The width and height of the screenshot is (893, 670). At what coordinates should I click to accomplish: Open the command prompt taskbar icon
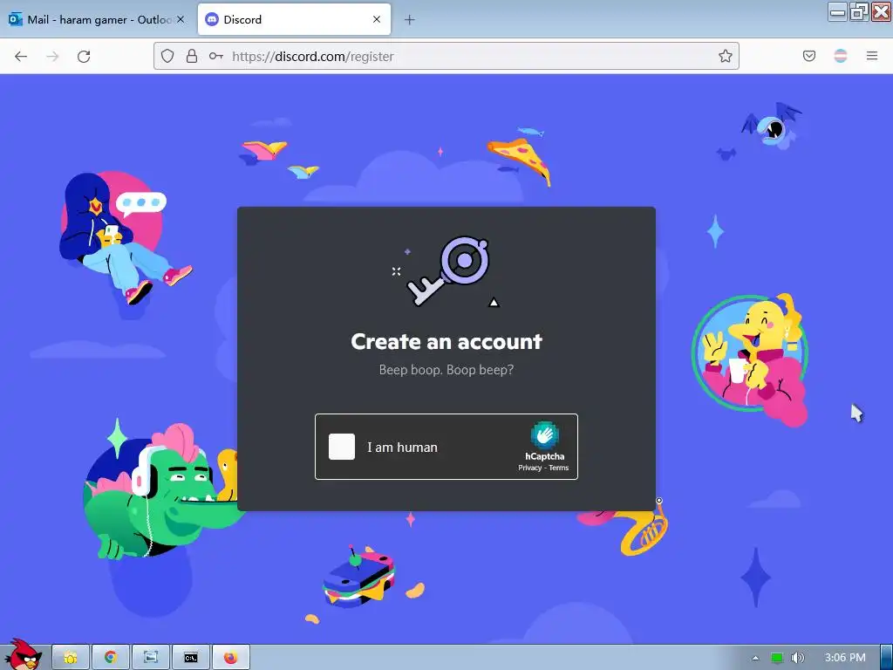pyautogui.click(x=191, y=658)
